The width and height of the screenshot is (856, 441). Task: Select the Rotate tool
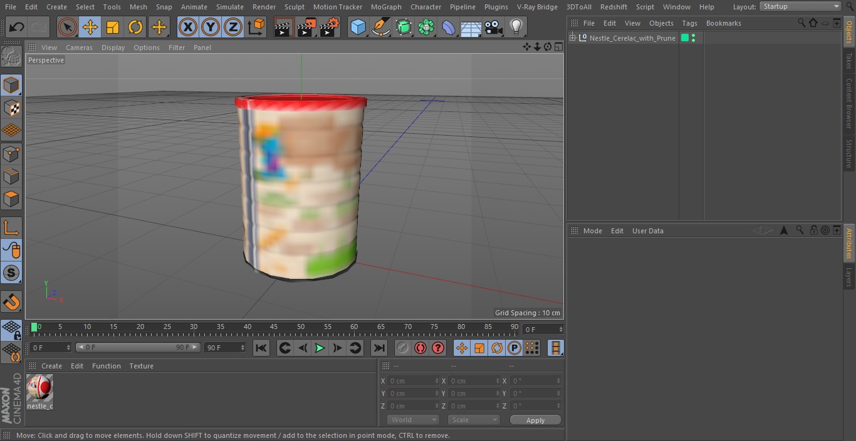point(135,27)
